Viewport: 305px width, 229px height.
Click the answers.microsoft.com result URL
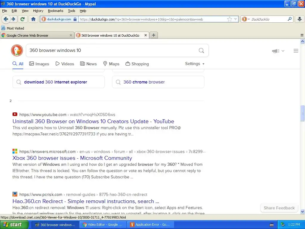[x=112, y=151]
